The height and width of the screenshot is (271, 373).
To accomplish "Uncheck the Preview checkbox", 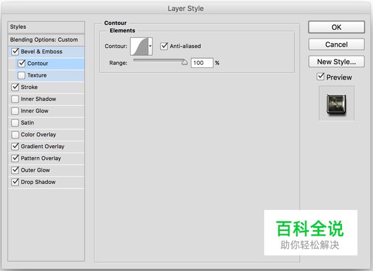I will tap(320, 77).
